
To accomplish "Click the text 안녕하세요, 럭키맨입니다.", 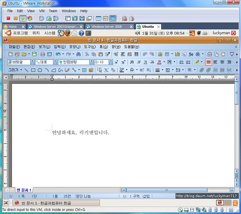I will coord(80,132).
